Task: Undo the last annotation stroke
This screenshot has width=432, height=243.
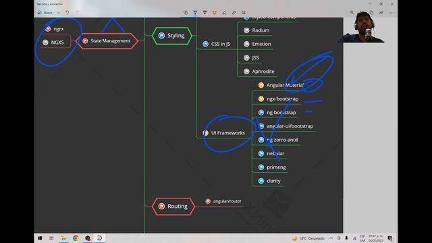Action: (x=67, y=13)
